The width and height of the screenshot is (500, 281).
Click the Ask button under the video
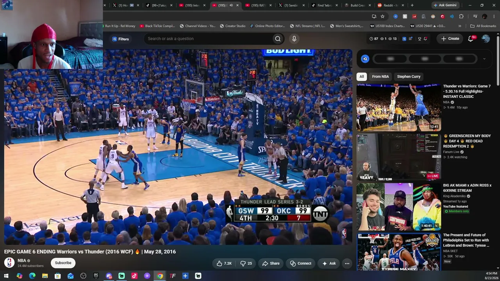click(x=329, y=263)
